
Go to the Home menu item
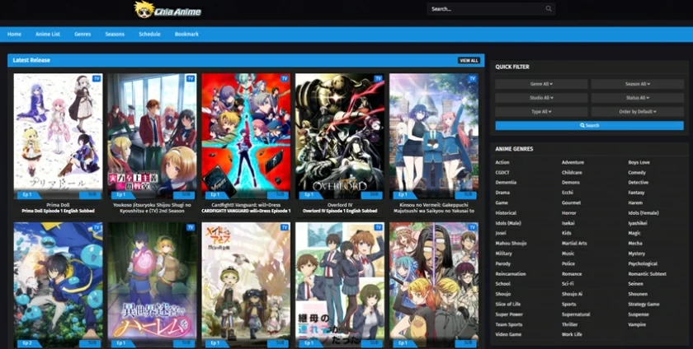point(14,34)
